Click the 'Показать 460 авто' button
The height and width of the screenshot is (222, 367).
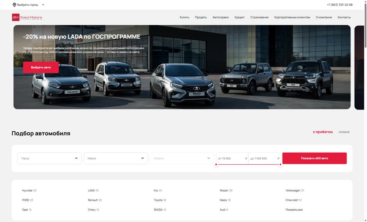click(314, 158)
